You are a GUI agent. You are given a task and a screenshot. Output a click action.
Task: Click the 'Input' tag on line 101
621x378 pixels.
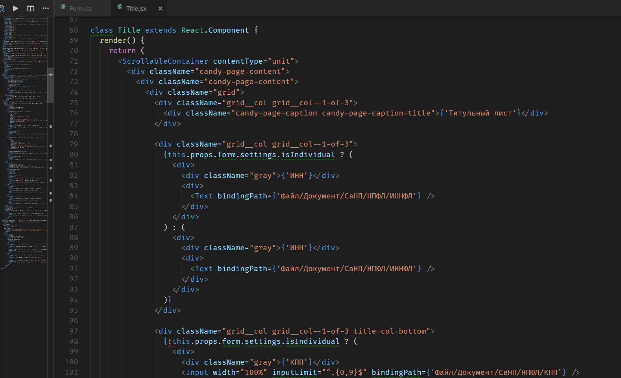coord(197,372)
